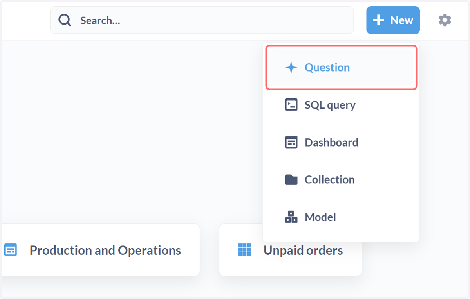470x299 pixels.
Task: Choose Collection from the New menu
Action: pos(342,179)
